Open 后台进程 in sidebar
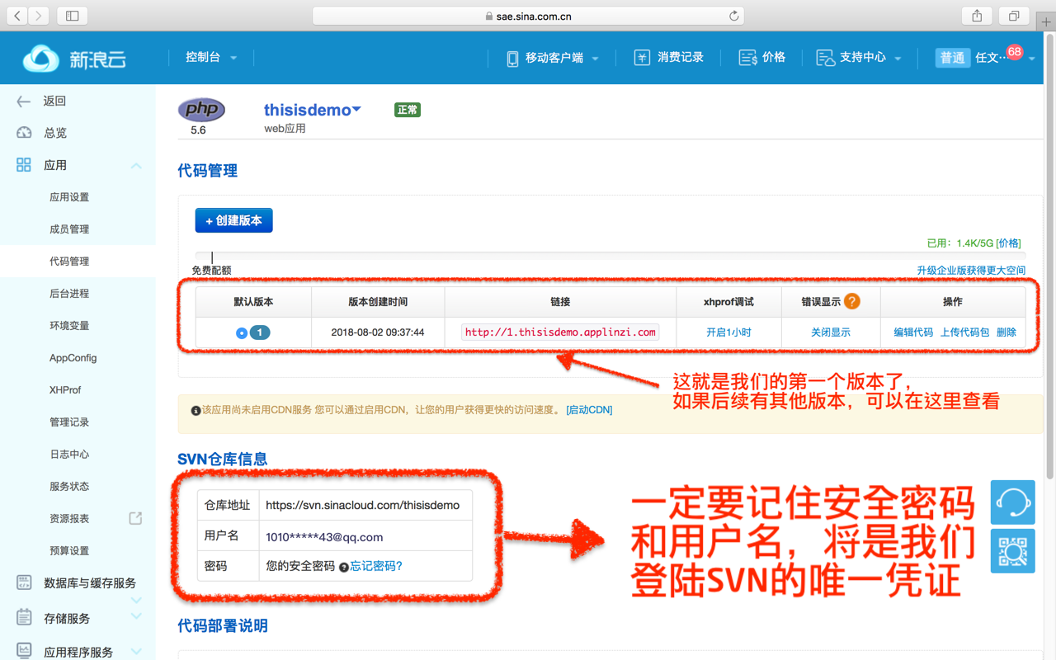Viewport: 1056px width, 660px height. 69,294
